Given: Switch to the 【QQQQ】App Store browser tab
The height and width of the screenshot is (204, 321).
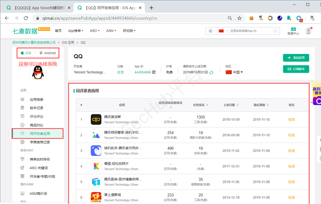Looking at the screenshot, I should (x=37, y=7).
